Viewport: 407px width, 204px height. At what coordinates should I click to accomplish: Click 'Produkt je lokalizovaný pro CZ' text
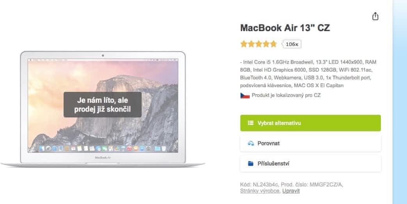[x=286, y=95]
